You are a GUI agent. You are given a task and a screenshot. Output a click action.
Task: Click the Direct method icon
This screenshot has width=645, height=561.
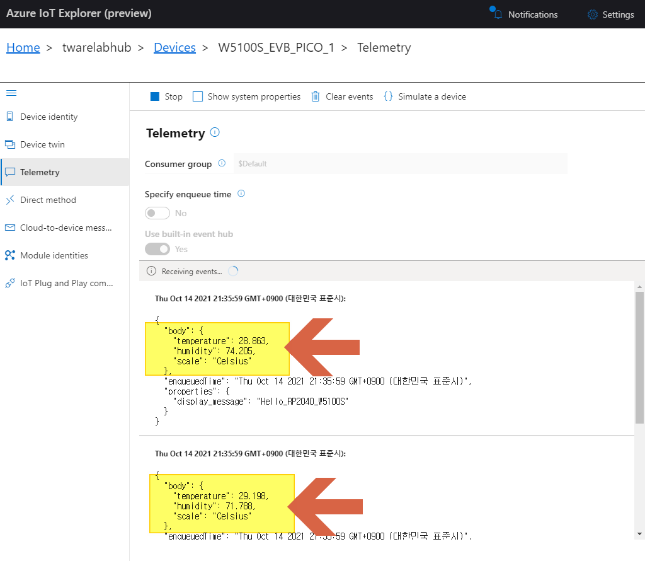pyautogui.click(x=10, y=200)
